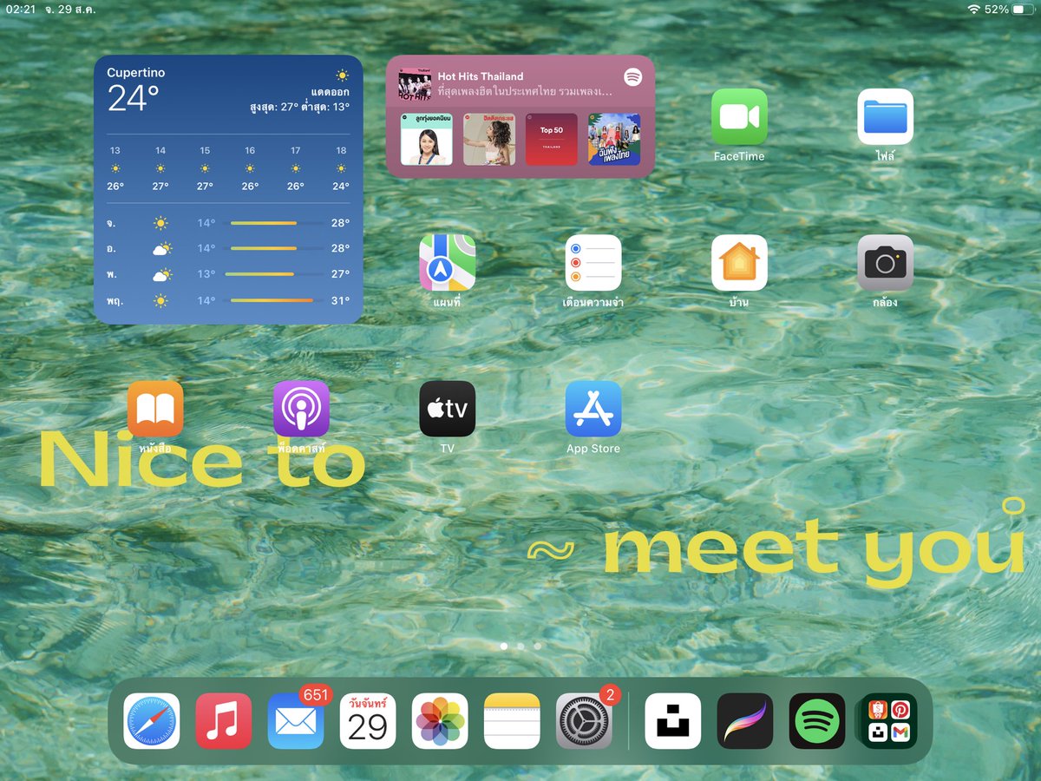Launch the Podcasts app
1041x781 pixels.
coord(301,408)
